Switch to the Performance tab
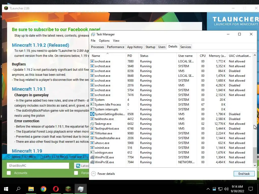 click(115, 47)
